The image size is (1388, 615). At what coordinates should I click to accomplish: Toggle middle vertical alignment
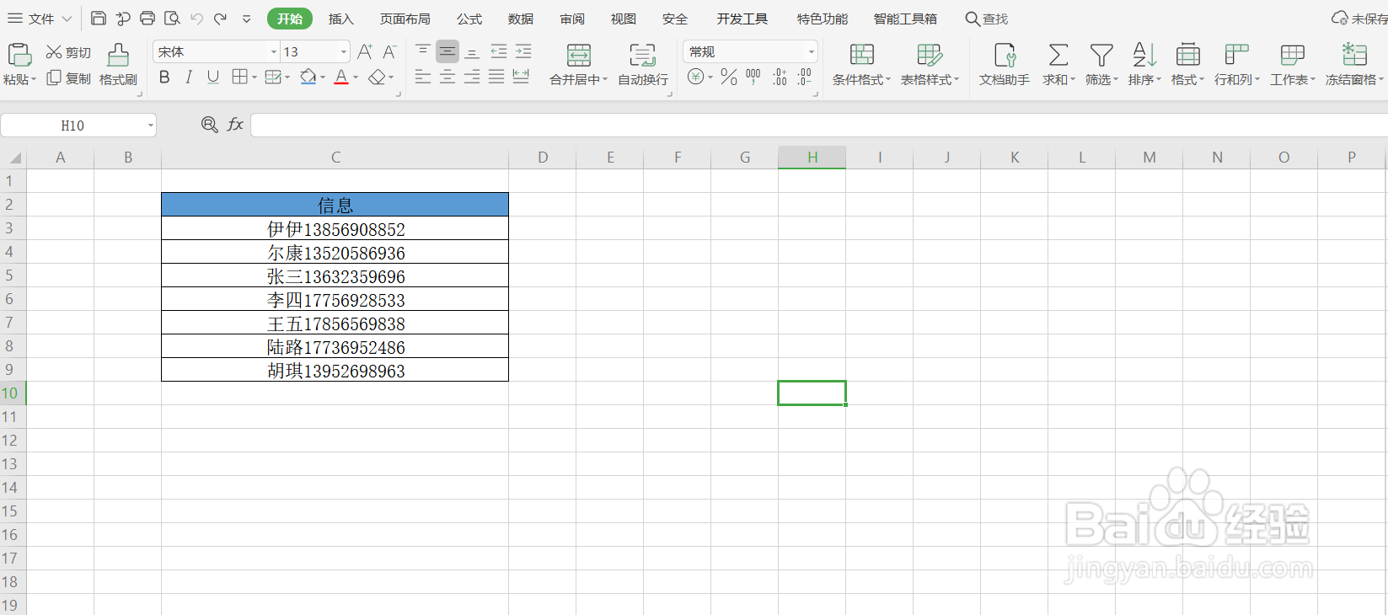[x=447, y=51]
